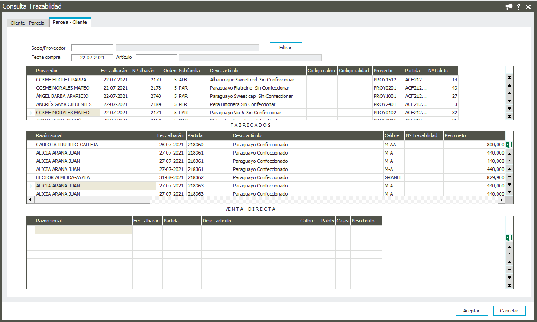Select the Parcela - Cliente tab

(70, 22)
